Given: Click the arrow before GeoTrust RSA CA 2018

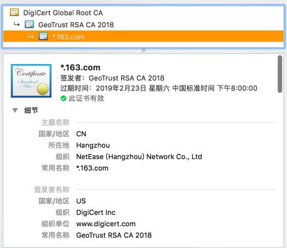Looking at the screenshot, I should (x=16, y=24).
